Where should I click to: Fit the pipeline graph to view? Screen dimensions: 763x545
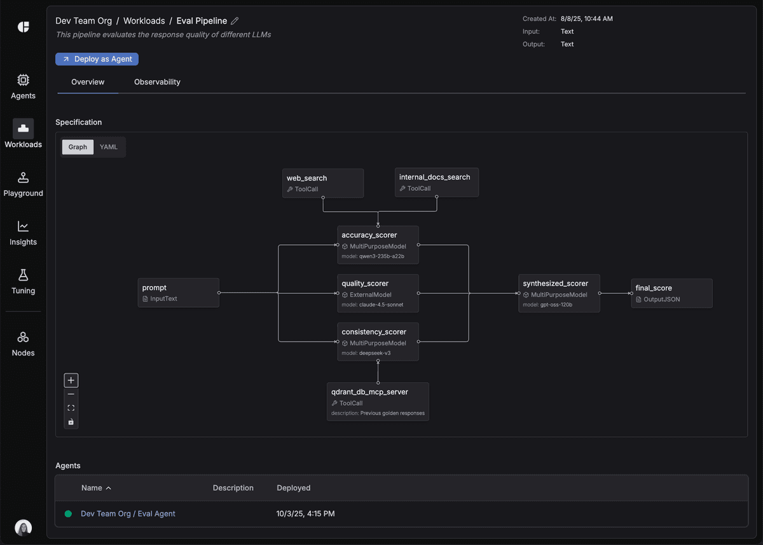[71, 408]
